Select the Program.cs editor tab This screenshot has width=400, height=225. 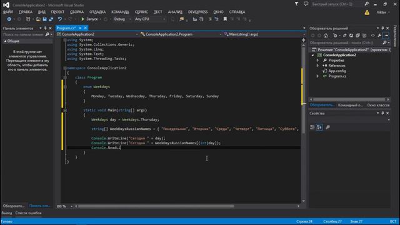tap(66, 28)
